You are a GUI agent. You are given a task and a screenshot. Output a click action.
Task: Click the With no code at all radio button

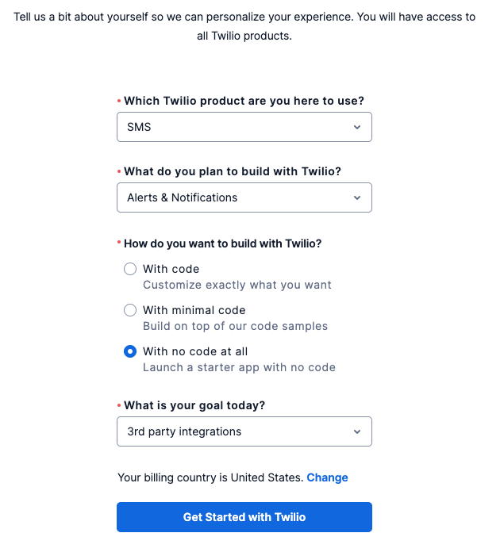[x=130, y=351]
